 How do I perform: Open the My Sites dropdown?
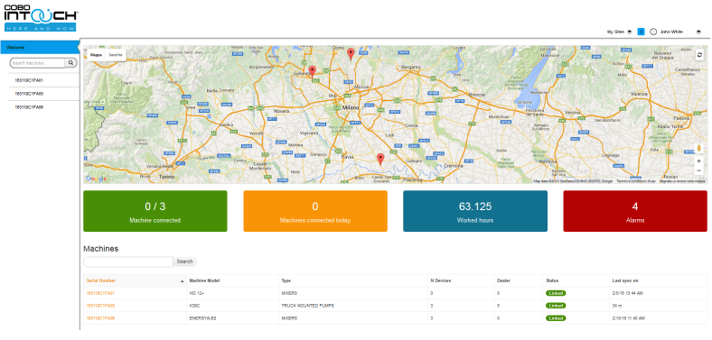click(x=619, y=32)
